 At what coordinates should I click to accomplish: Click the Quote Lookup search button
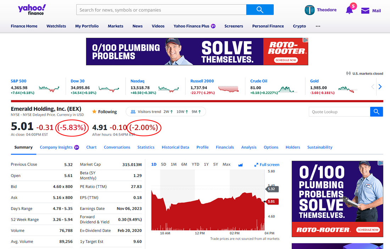(x=376, y=112)
